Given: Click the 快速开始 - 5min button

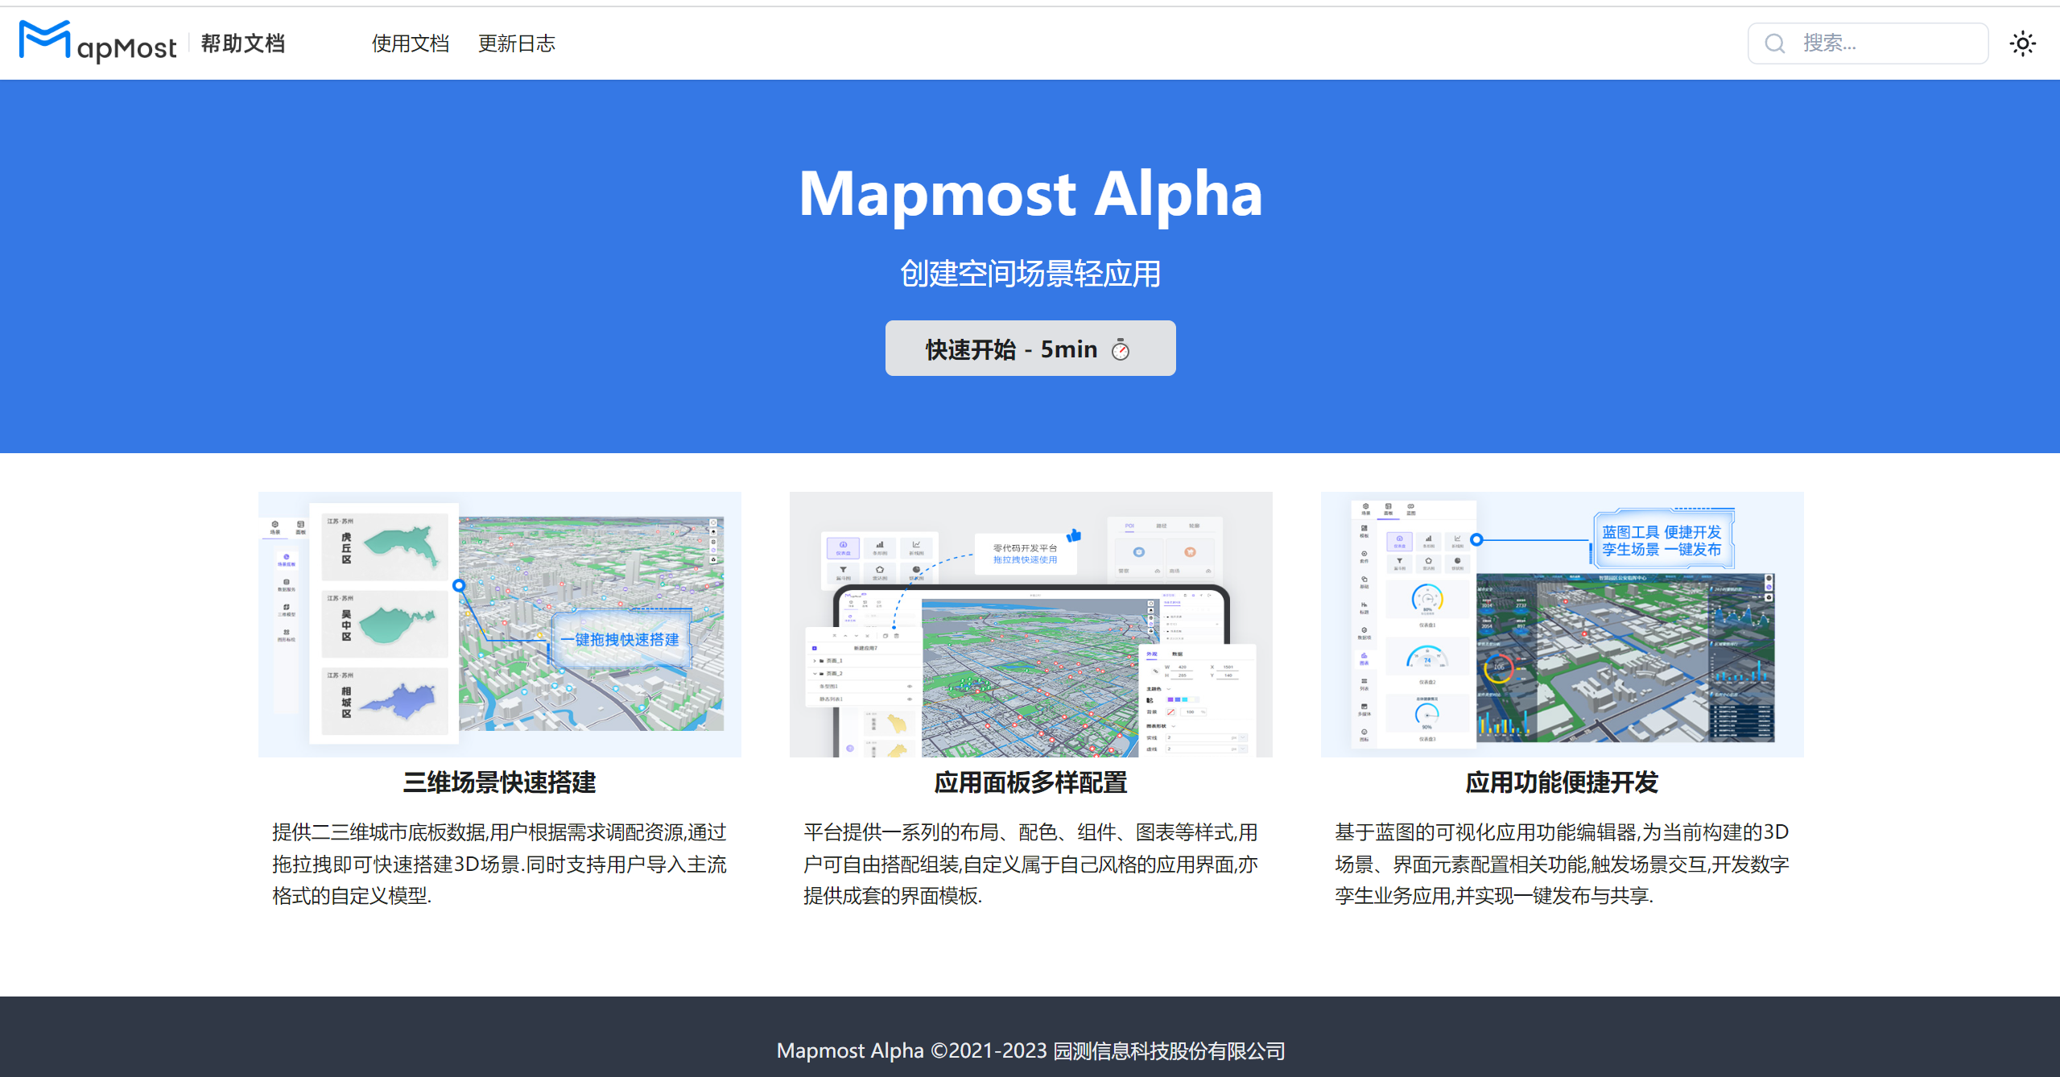Looking at the screenshot, I should tap(1030, 348).
